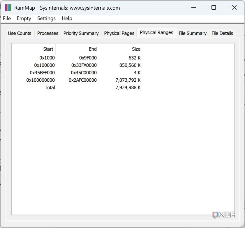Image resolution: width=245 pixels, height=228 pixels.
Task: View the Priority Summary tab
Action: tap(81, 33)
